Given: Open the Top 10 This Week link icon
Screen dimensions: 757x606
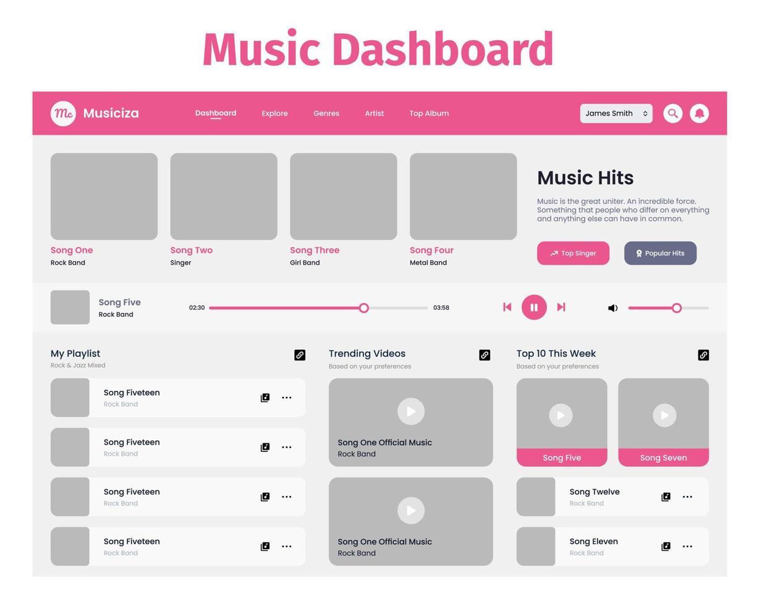Looking at the screenshot, I should [x=703, y=355].
